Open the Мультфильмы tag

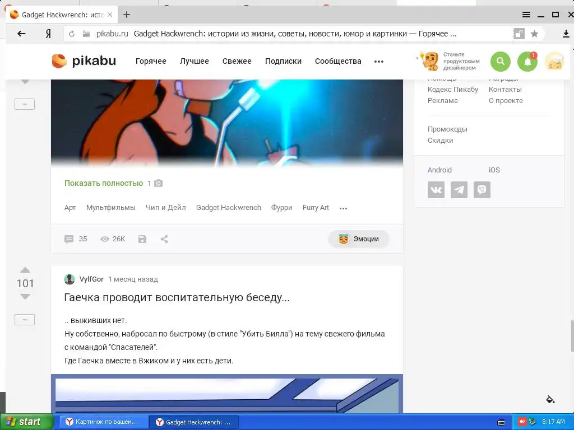[x=111, y=208]
